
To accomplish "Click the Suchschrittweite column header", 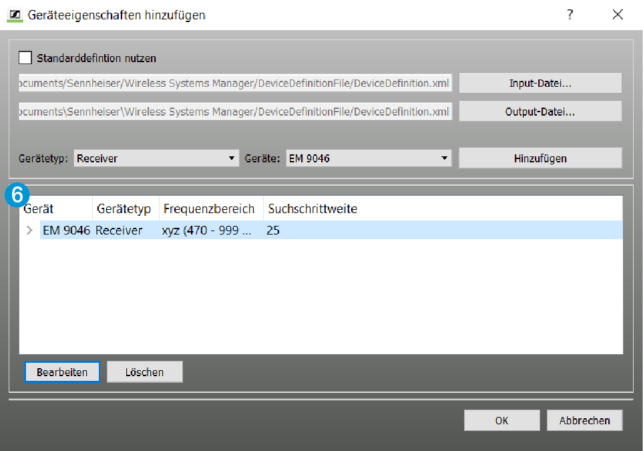I will click(x=312, y=209).
